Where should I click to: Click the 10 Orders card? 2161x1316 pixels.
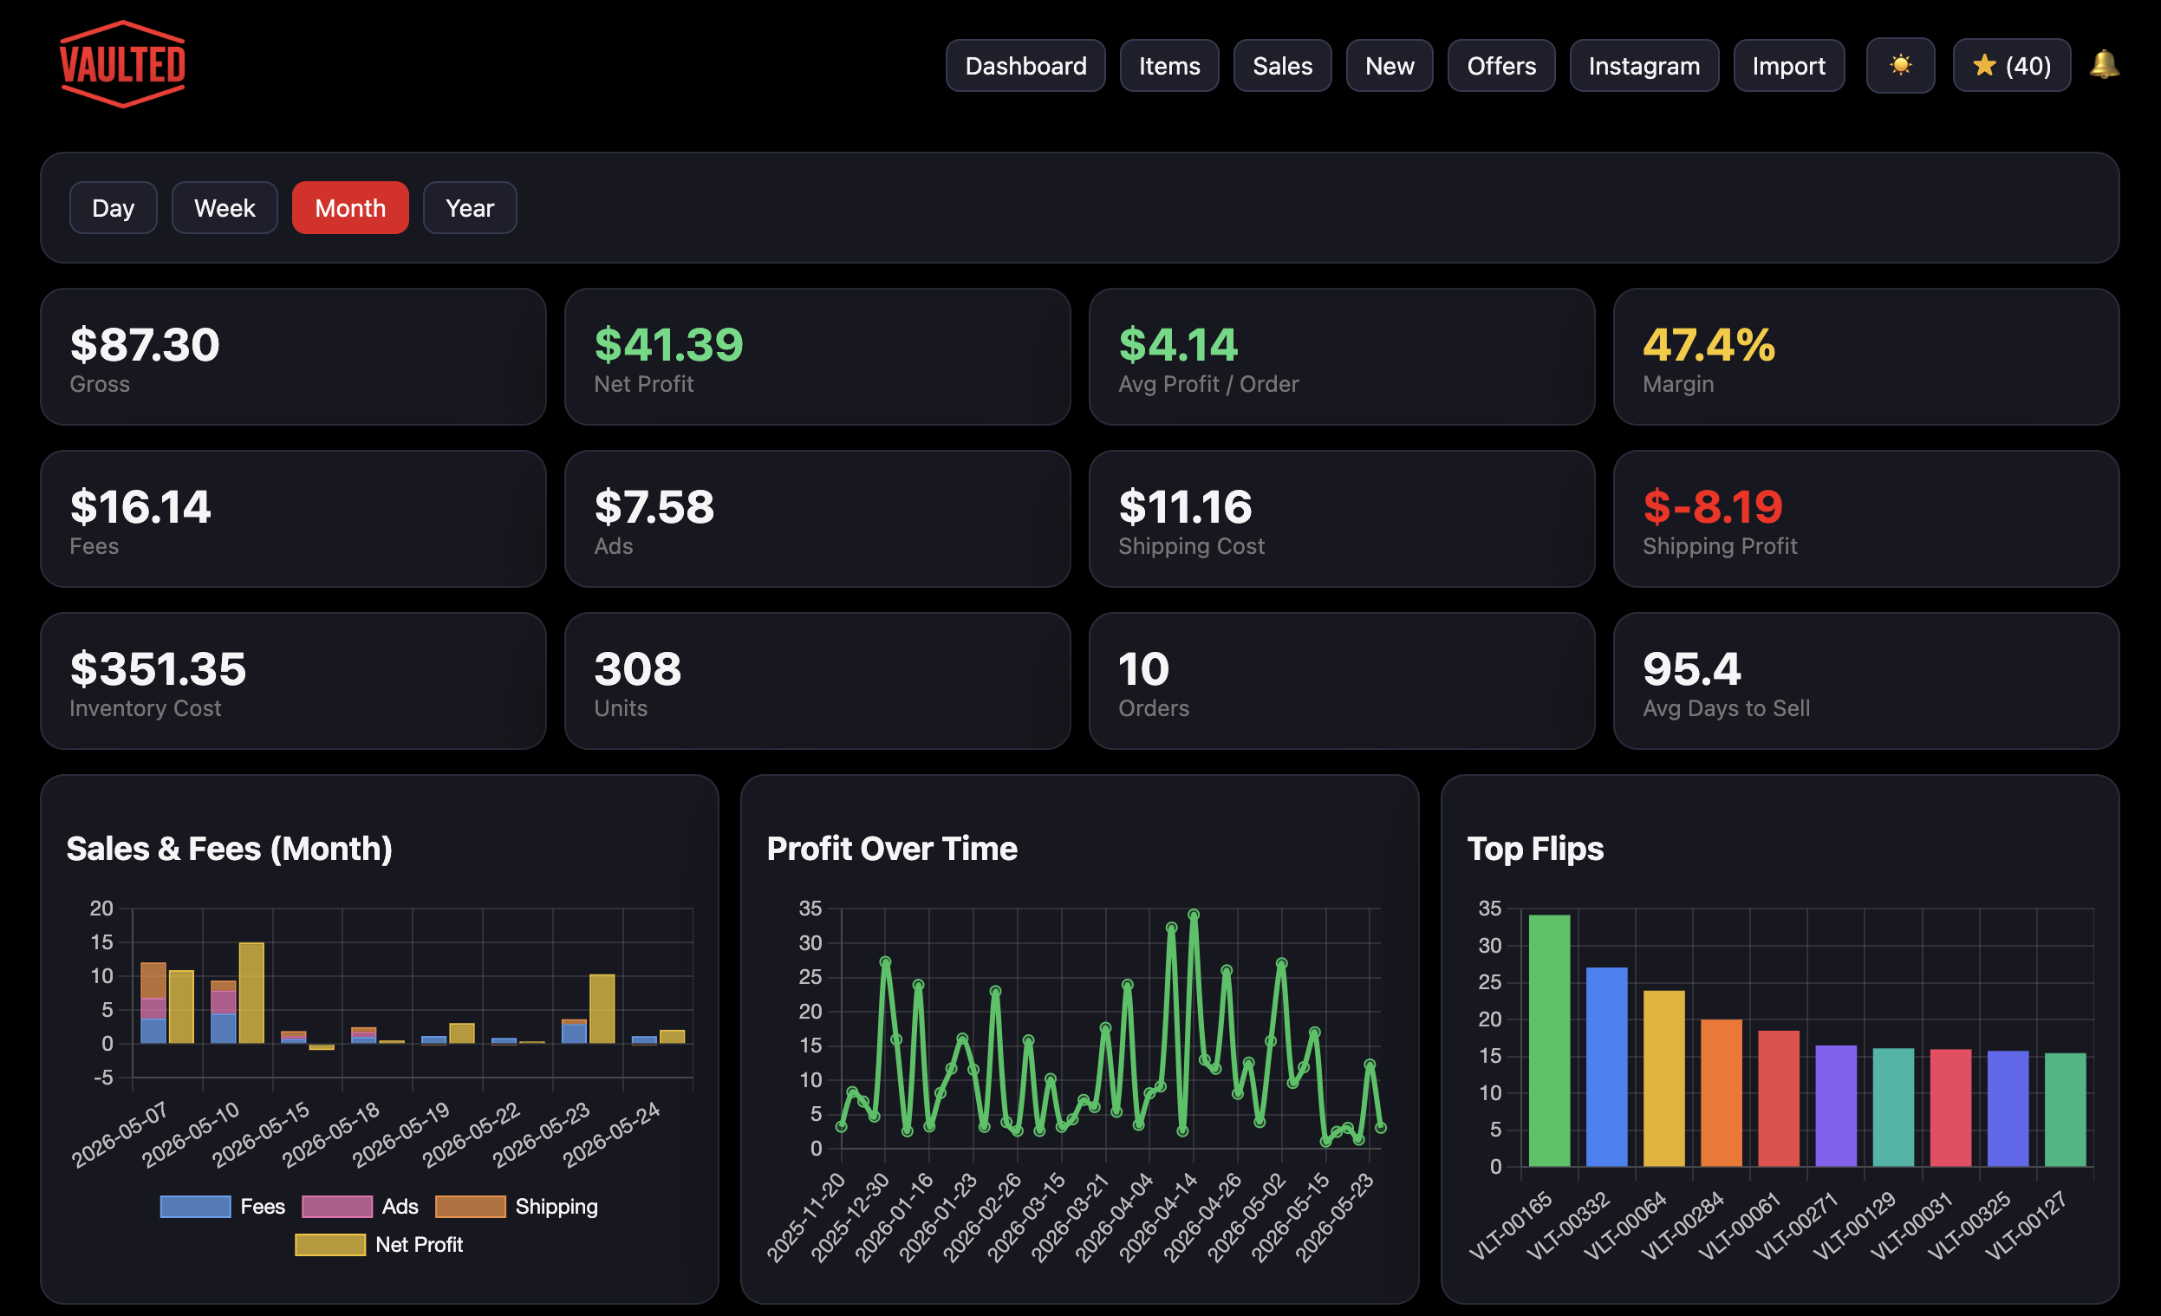click(1342, 681)
